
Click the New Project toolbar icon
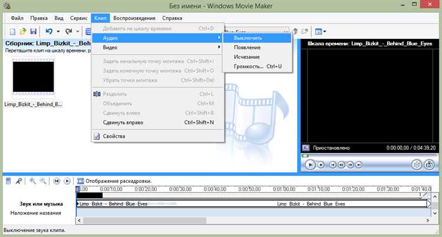[12, 32]
